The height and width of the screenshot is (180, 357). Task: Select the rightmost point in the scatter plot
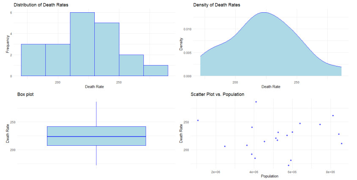pyautogui.click(x=341, y=144)
